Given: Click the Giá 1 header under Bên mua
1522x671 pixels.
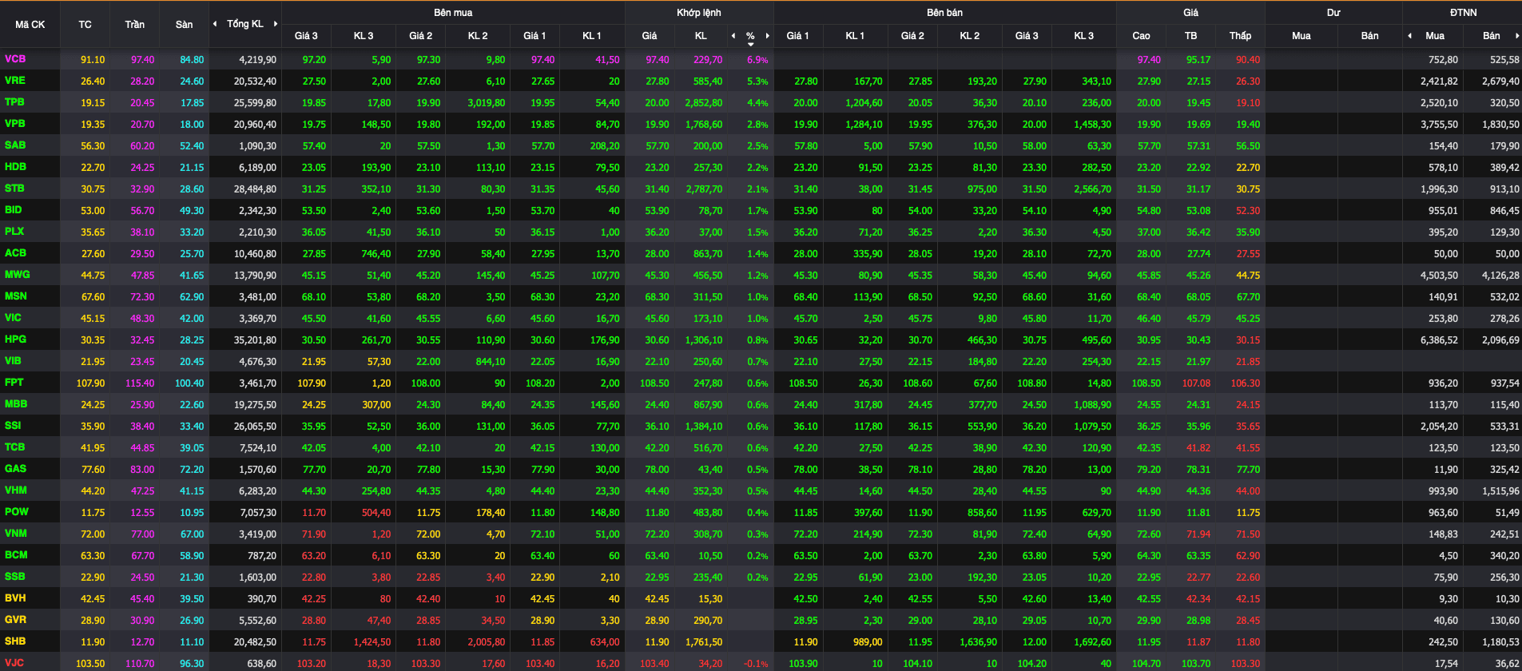Looking at the screenshot, I should [x=534, y=36].
